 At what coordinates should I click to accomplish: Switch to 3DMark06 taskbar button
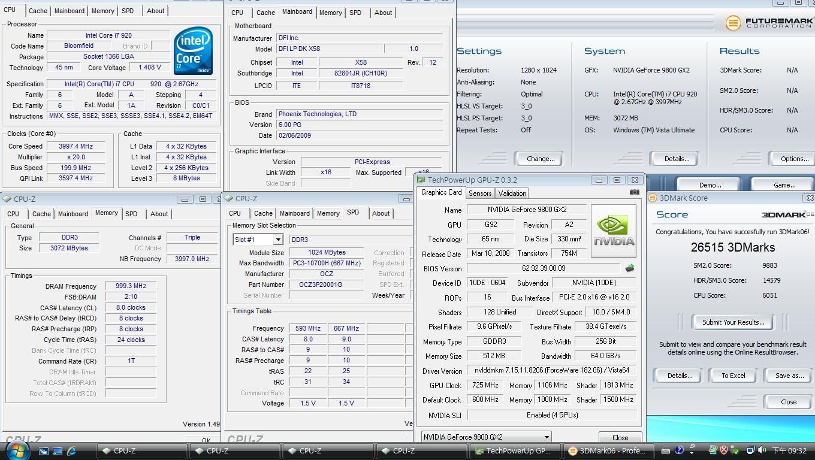[608, 451]
